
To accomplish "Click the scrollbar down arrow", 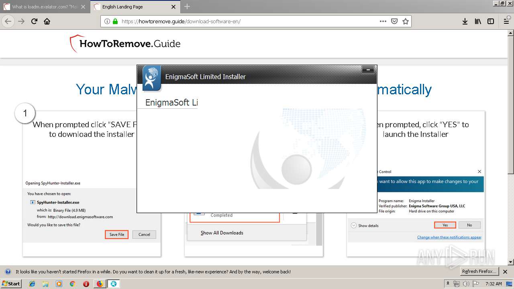I will 511,262.
